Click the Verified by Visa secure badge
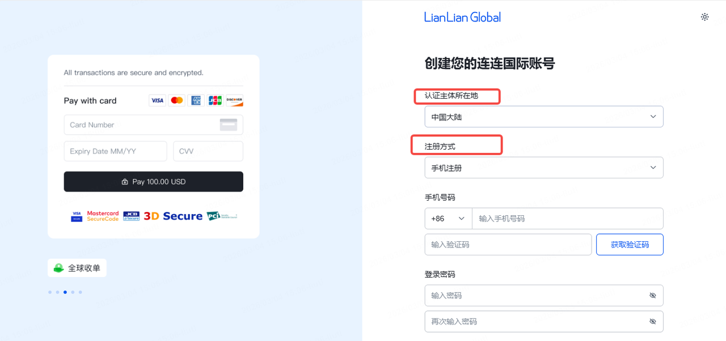 77,216
